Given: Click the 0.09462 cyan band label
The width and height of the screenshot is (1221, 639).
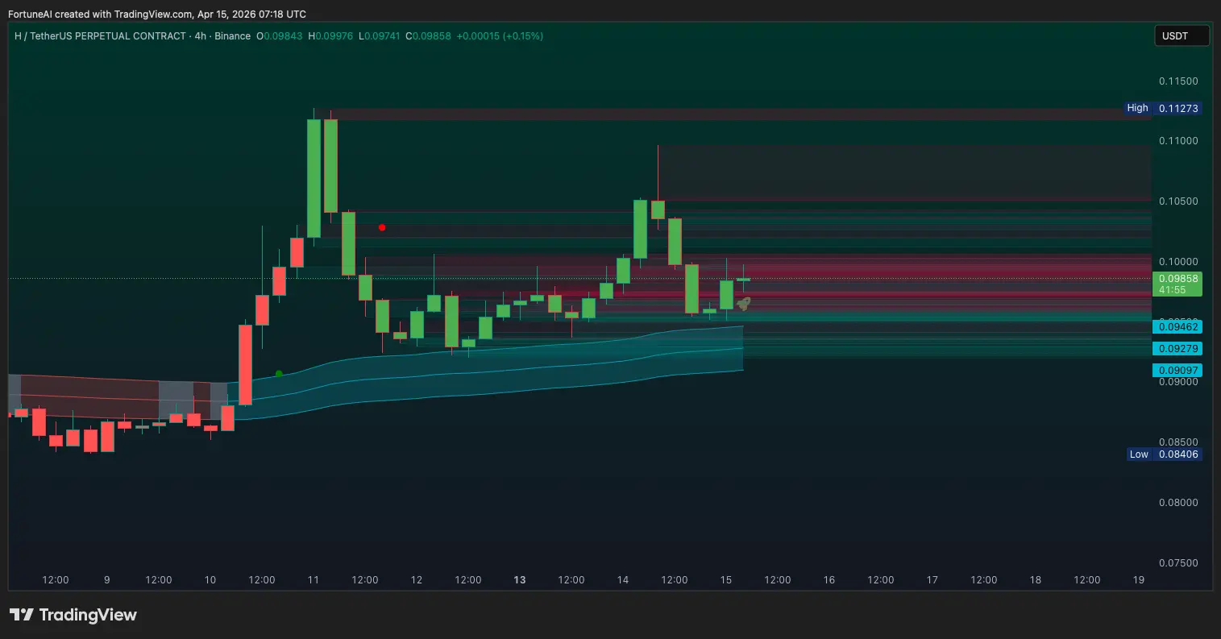Looking at the screenshot, I should (1178, 327).
